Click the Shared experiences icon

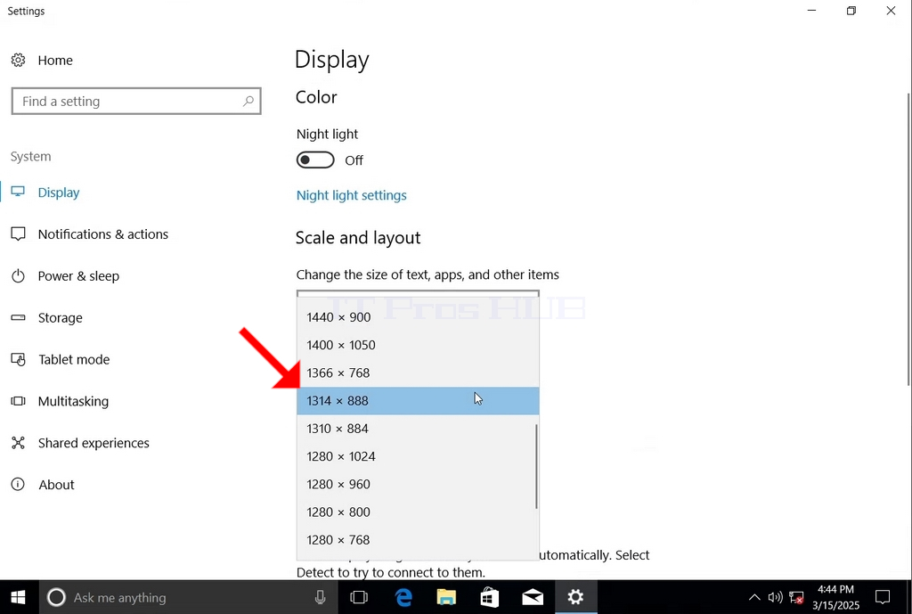tap(18, 443)
